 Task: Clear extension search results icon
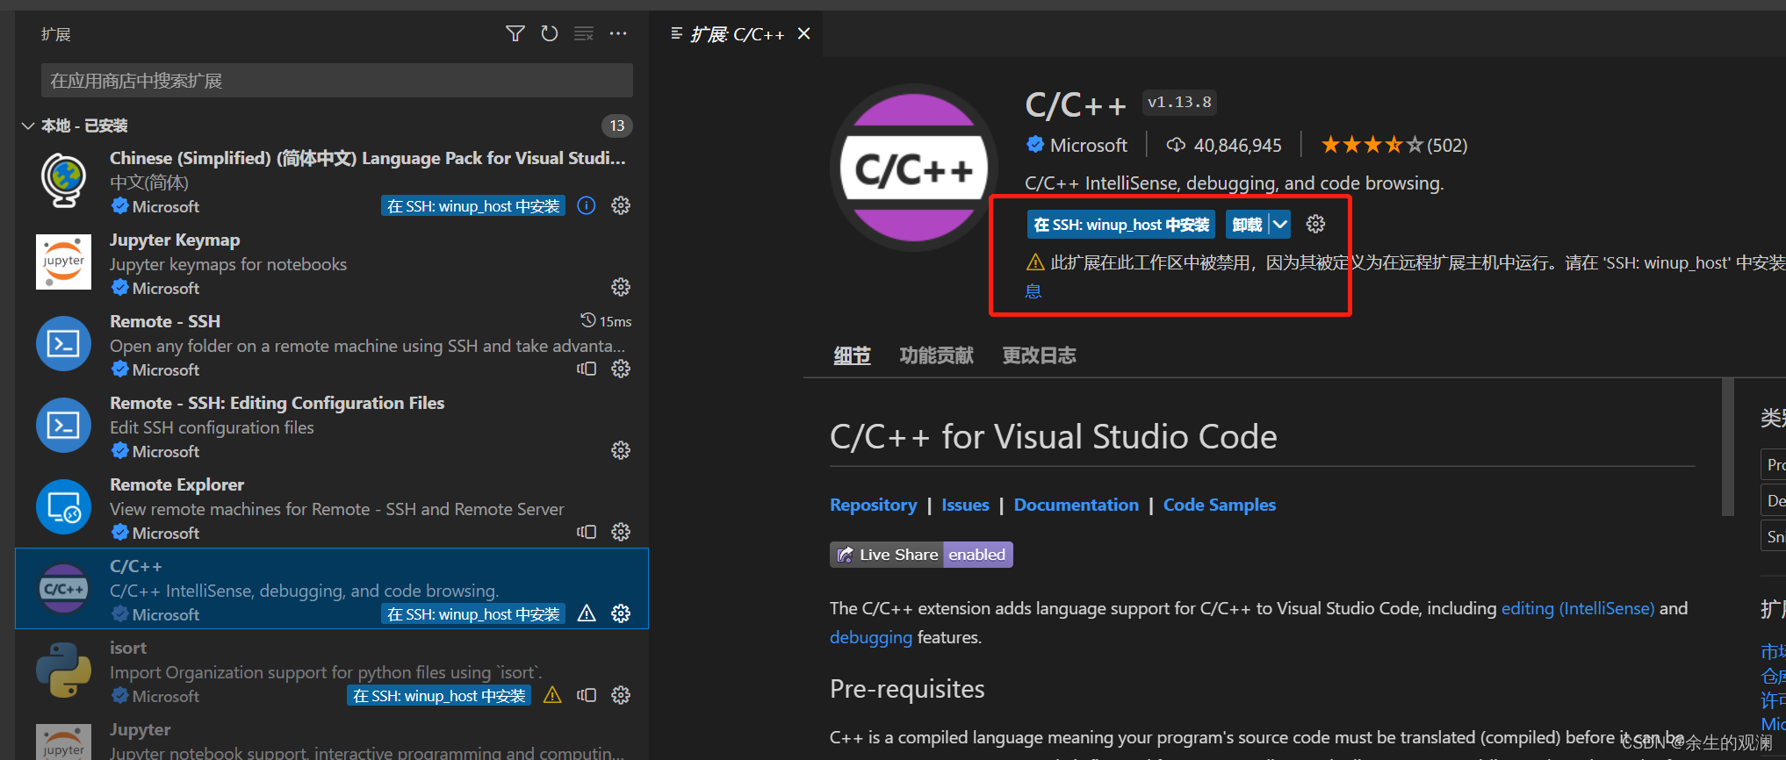click(x=584, y=33)
